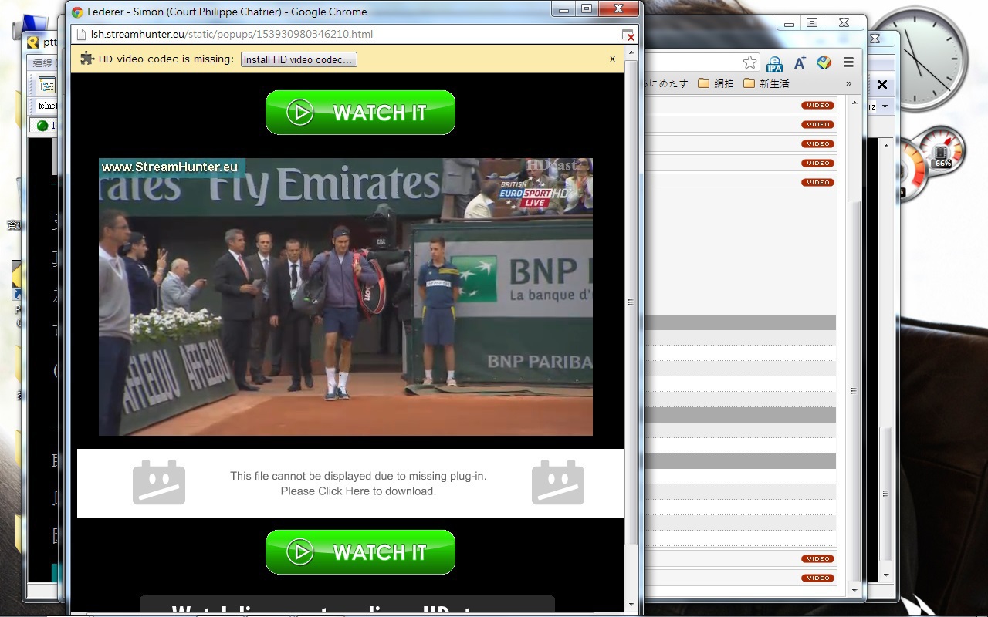Click the puzzle-piece plugin icon in infobar

(87, 59)
